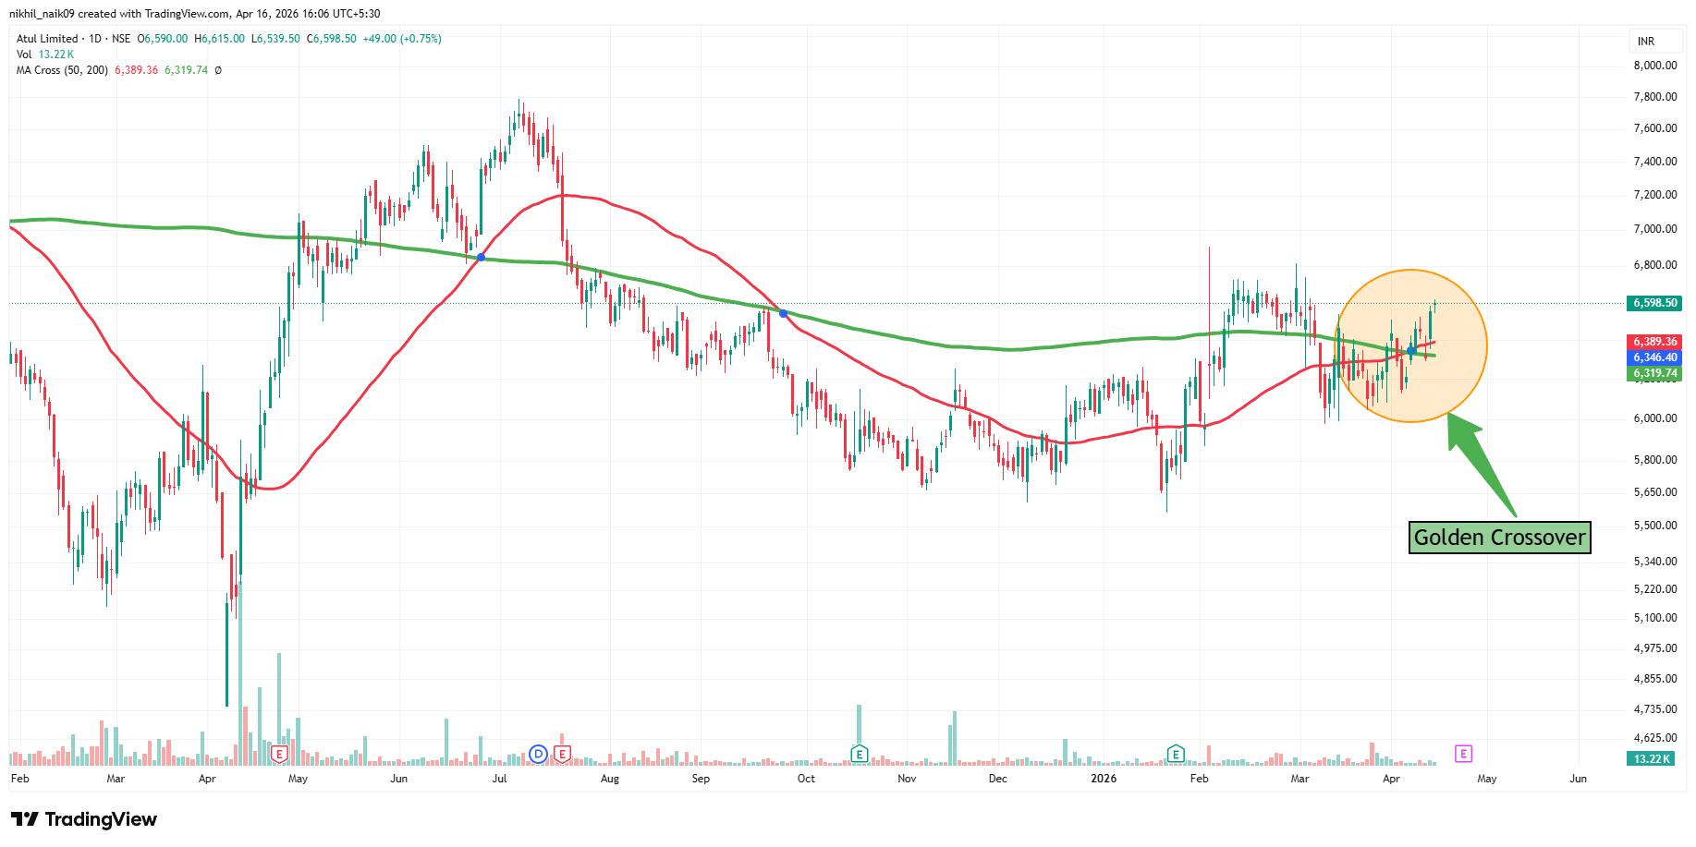Click the red earnings E marker before May
Image resolution: width=1696 pixels, height=847 pixels.
pyautogui.click(x=279, y=754)
